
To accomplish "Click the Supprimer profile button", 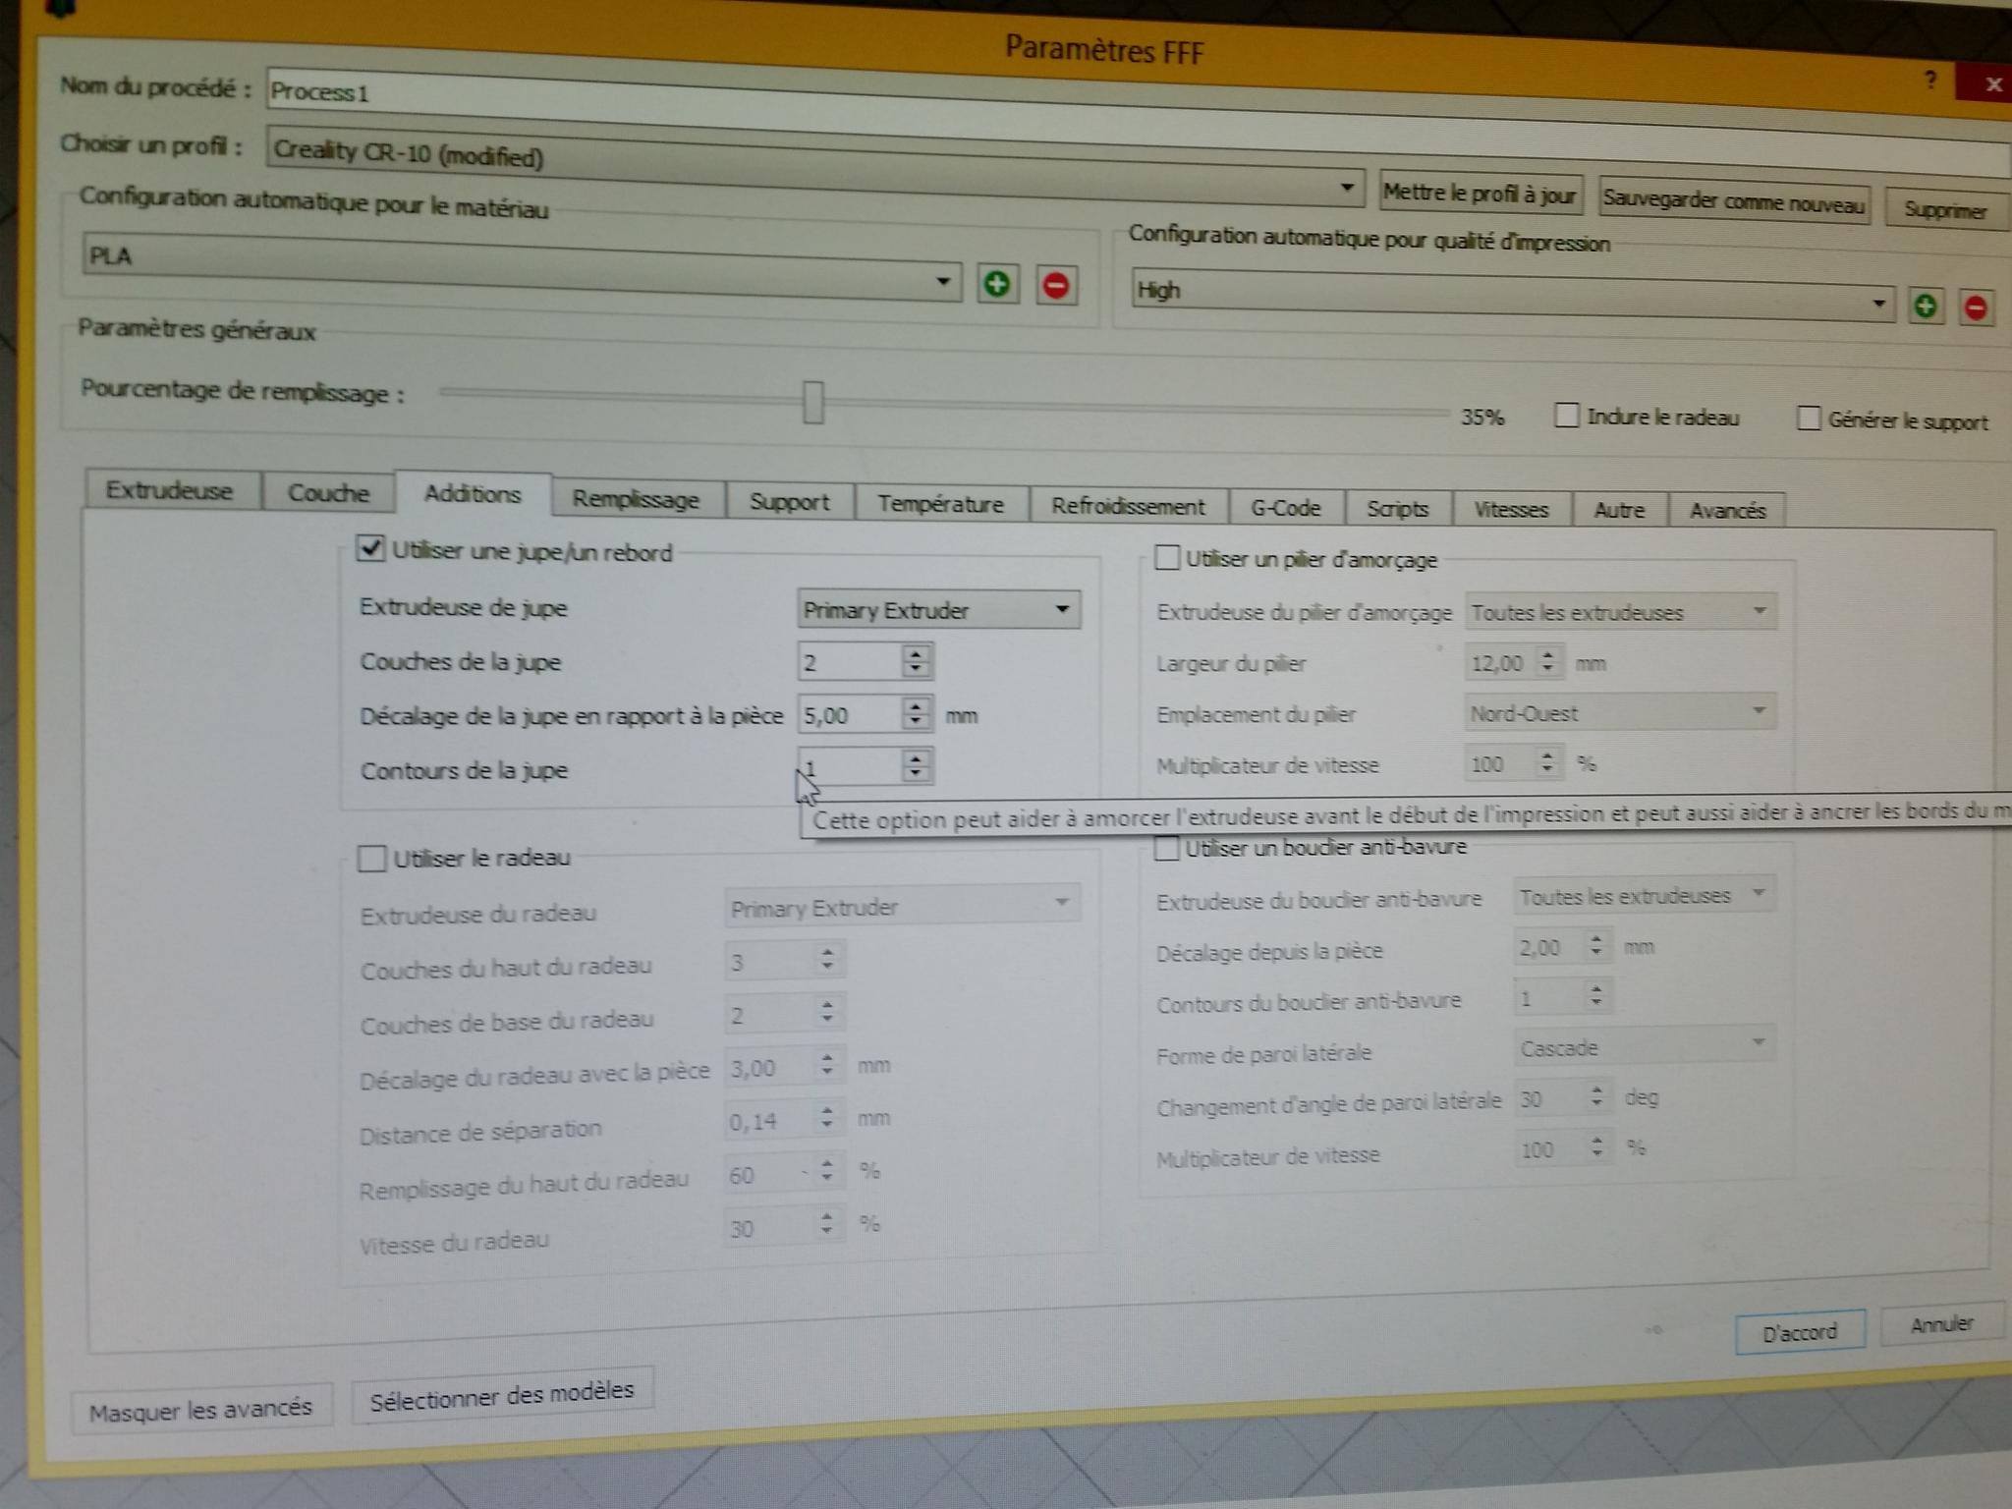I will point(1945,208).
